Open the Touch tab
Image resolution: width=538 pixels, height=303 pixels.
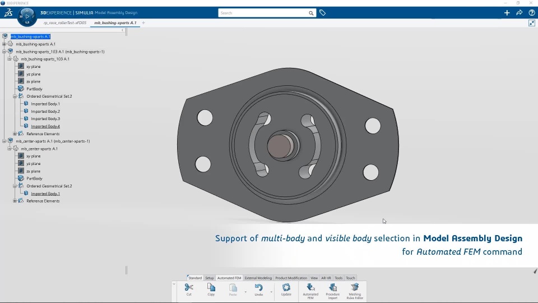(350, 278)
